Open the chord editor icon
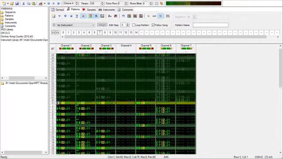 click(x=116, y=16)
